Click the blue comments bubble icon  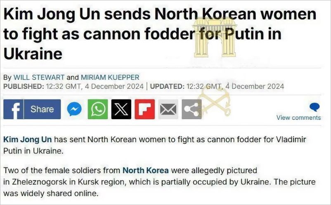coord(314,107)
